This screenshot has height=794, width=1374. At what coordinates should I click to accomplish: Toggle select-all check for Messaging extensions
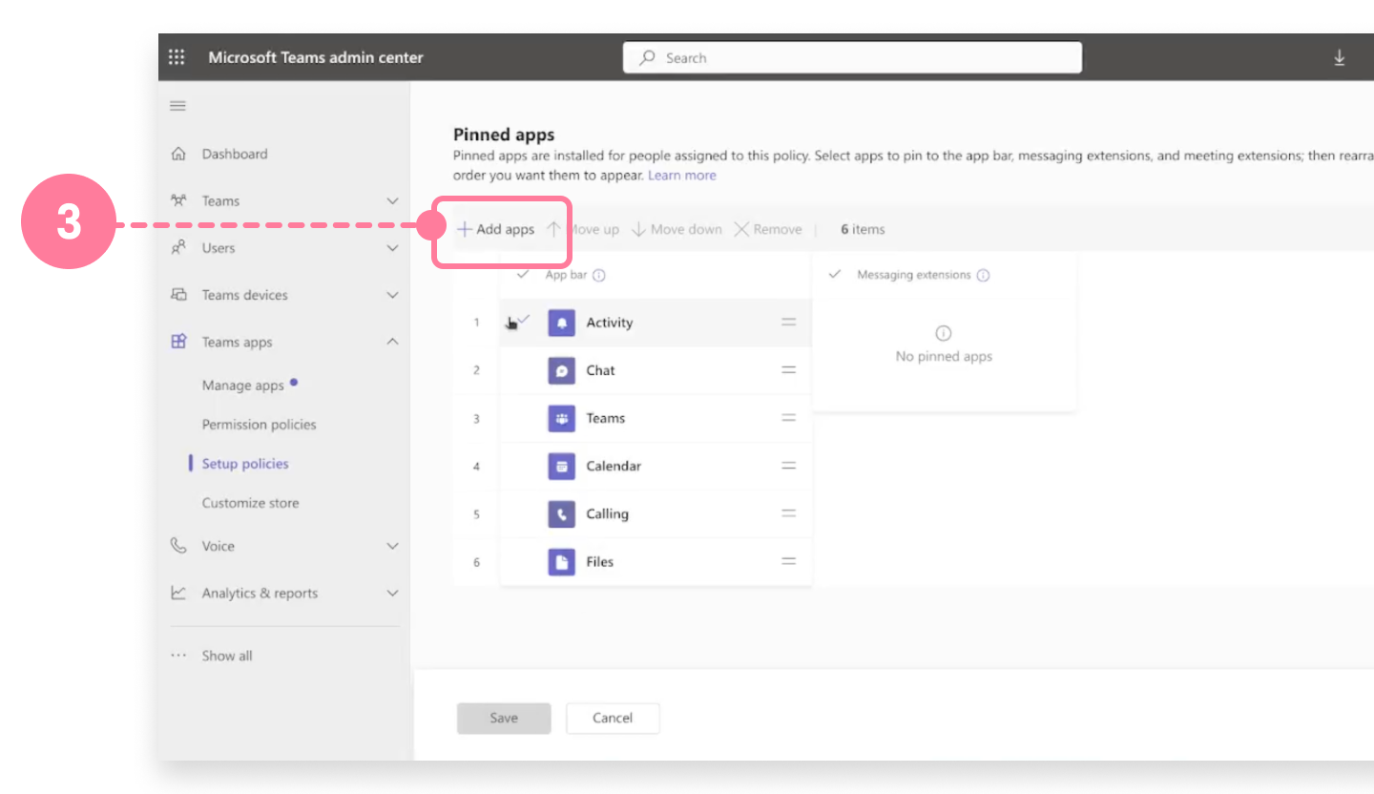[x=835, y=274]
